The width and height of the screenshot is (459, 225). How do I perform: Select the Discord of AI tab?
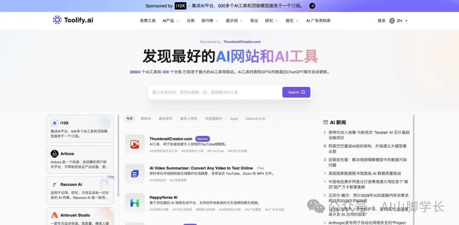255,119
